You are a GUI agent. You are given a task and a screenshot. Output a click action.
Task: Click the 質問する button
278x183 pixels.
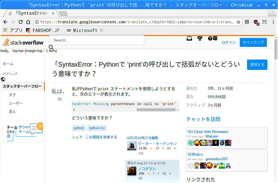point(257,65)
